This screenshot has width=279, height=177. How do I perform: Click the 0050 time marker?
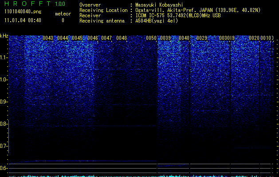[151, 38]
